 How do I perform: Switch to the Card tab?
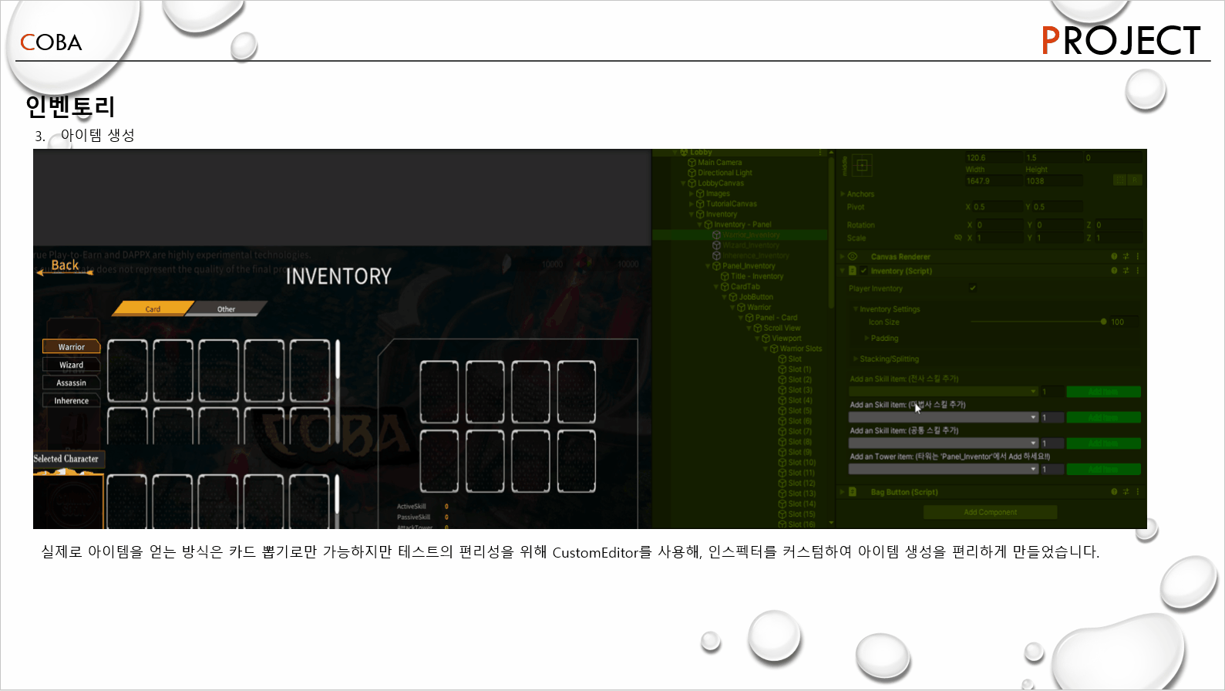pos(153,308)
